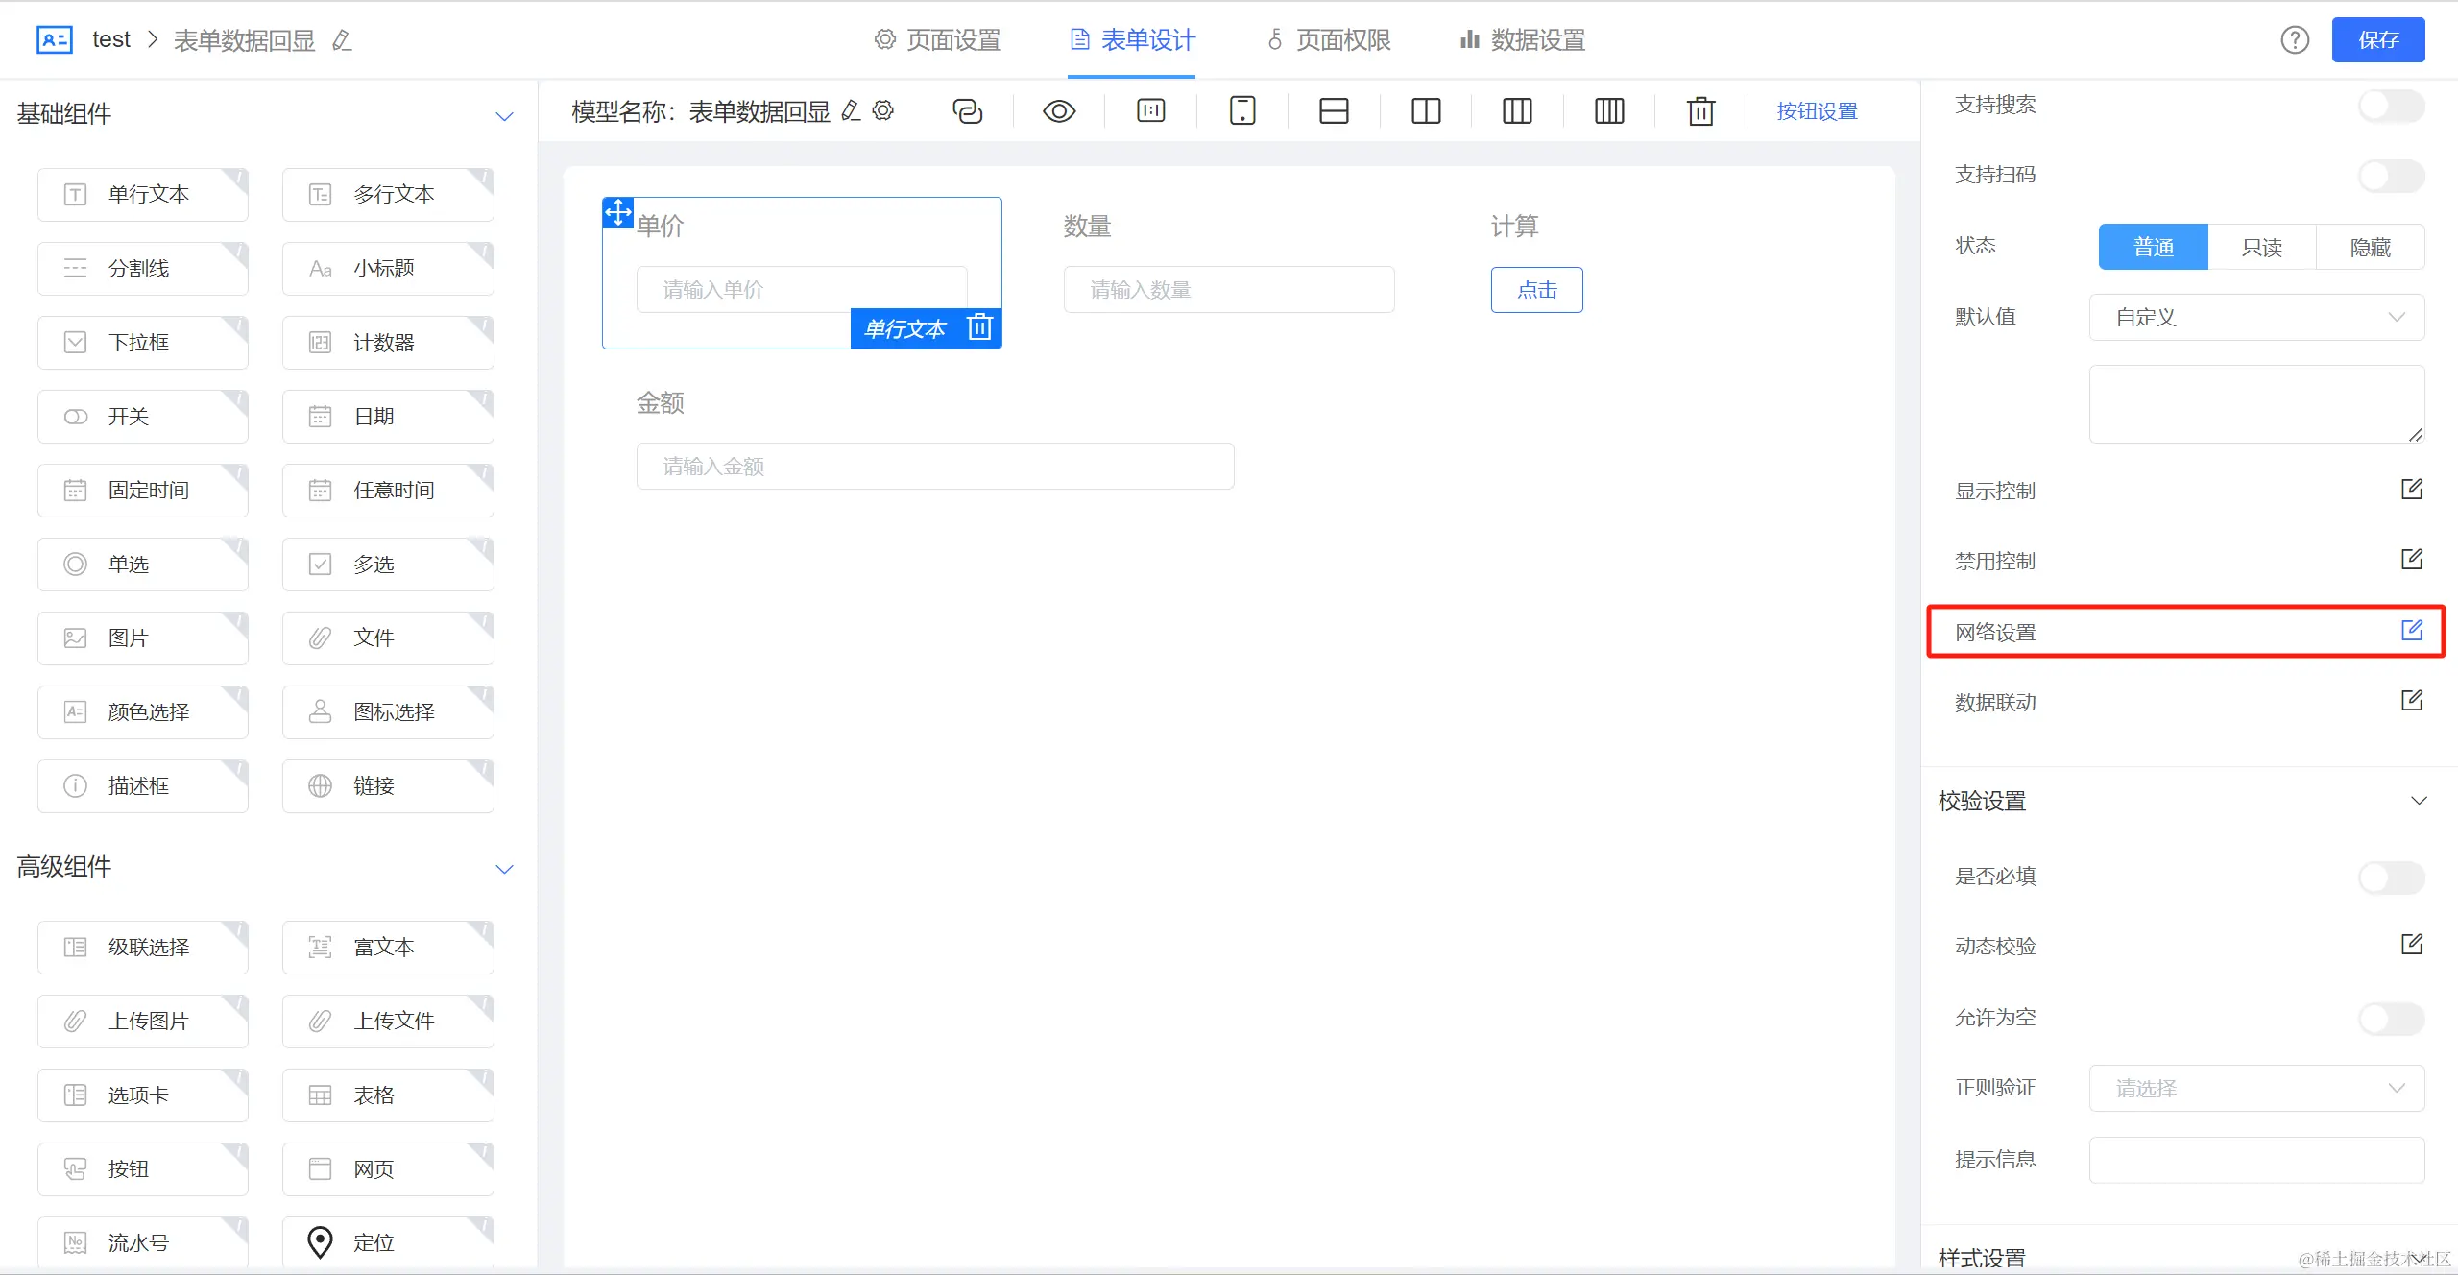The image size is (2458, 1275).
Task: Switch to the 页面设置 tab
Action: tap(938, 40)
